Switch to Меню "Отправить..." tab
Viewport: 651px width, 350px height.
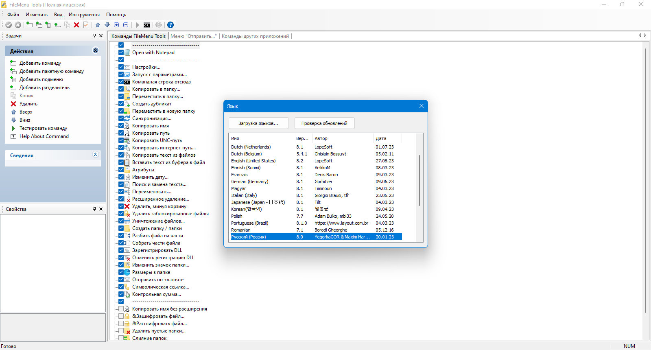194,36
